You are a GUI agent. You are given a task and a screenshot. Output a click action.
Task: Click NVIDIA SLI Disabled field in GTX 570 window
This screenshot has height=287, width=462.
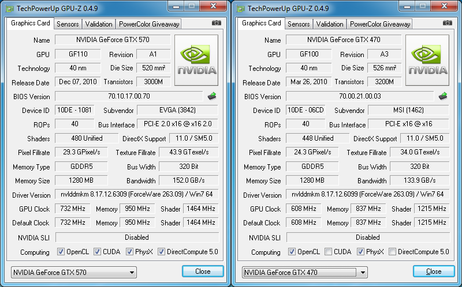tap(137, 237)
